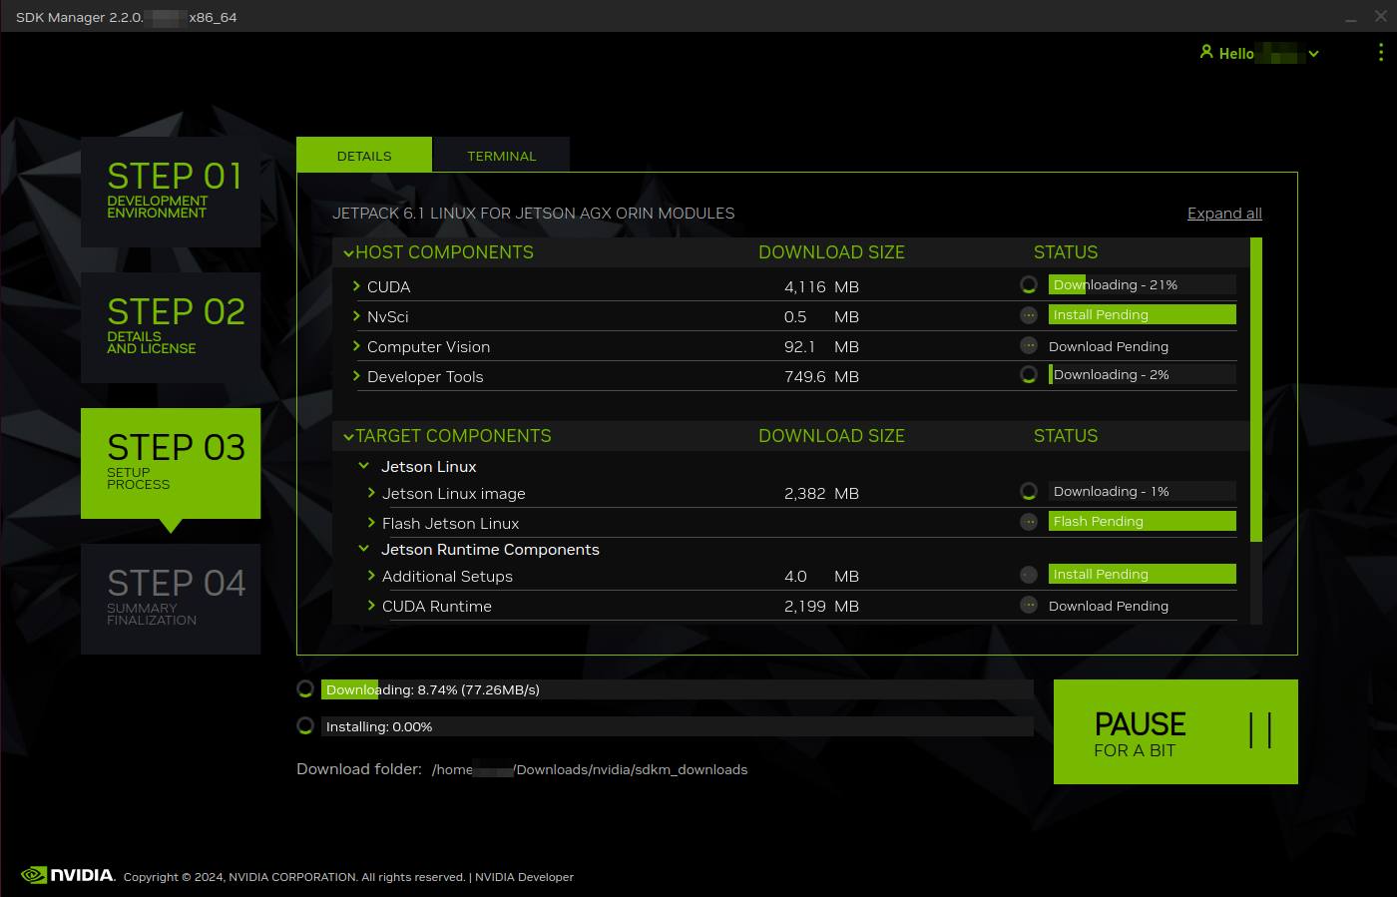
Task: Click the Jetson Linux image 2,382 MB value
Action: tap(821, 493)
